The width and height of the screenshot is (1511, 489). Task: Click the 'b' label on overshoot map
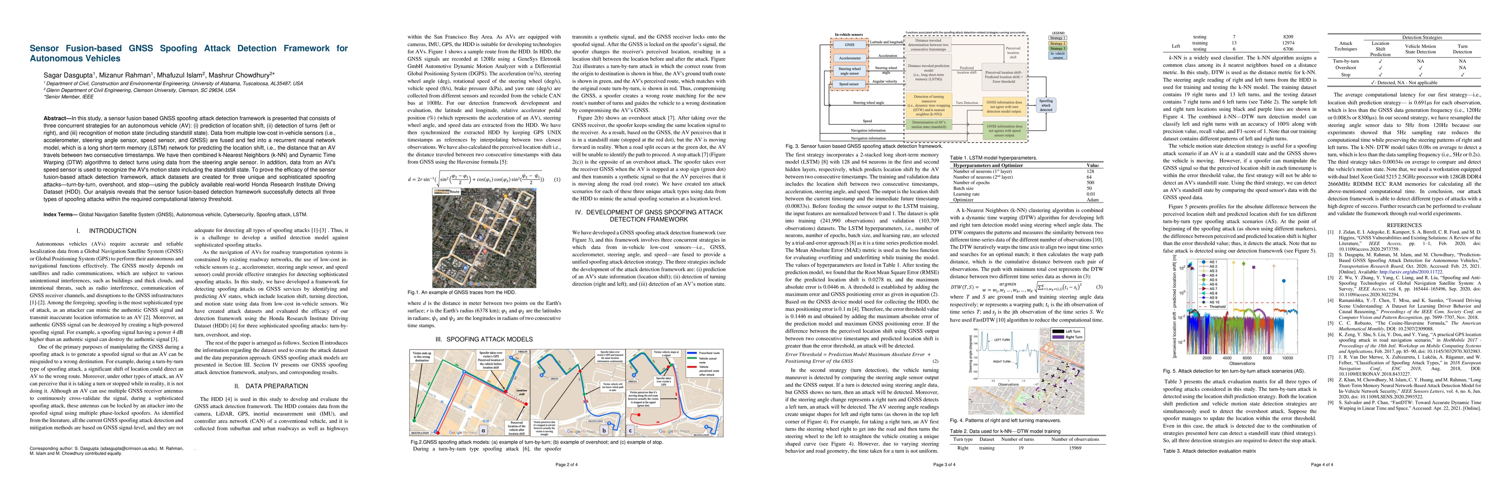pyautogui.click(x=604, y=430)
